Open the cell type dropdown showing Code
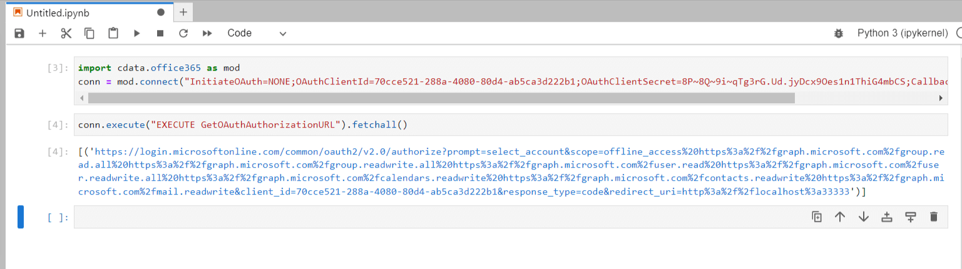The image size is (962, 269). (x=257, y=33)
